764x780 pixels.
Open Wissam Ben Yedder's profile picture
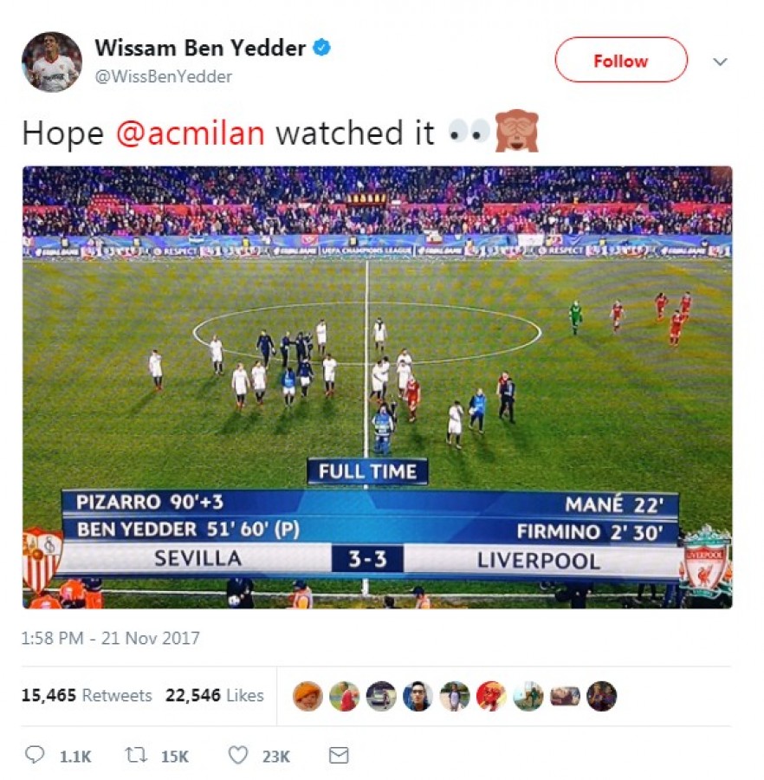coord(52,62)
